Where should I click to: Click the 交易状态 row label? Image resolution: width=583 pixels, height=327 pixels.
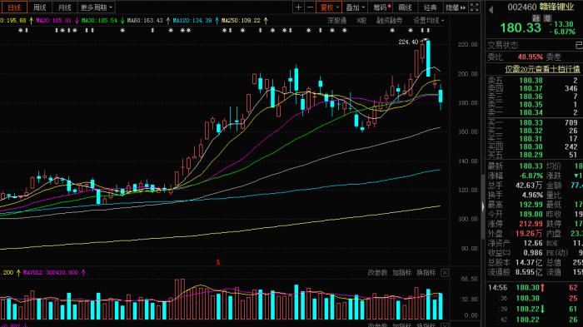point(503,45)
